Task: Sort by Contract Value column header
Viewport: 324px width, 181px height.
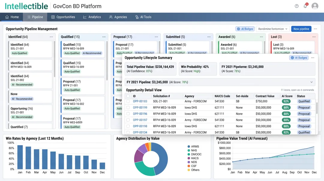Action: tap(265, 96)
